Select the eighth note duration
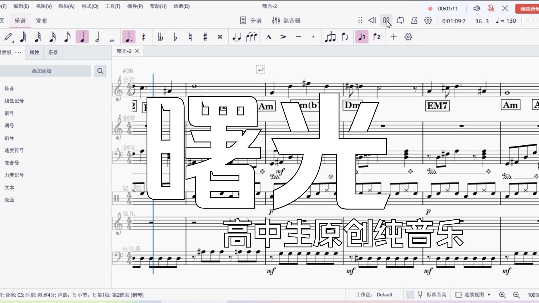 click(67, 37)
